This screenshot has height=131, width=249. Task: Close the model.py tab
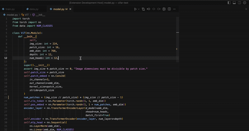point(70,9)
